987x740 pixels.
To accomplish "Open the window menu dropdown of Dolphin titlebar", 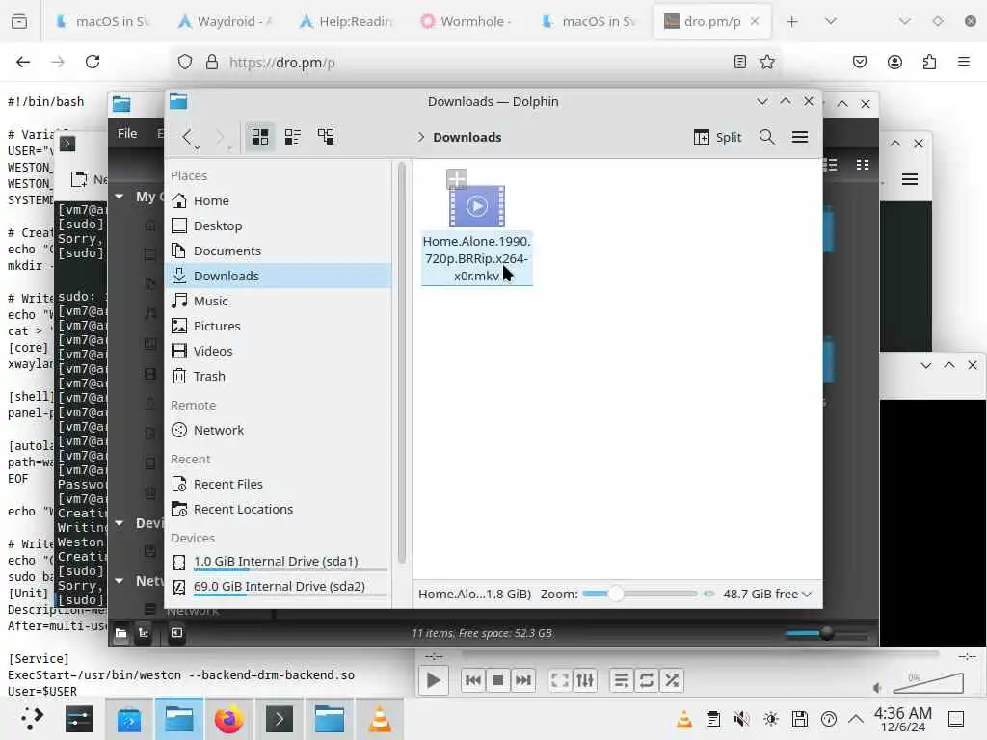I will pyautogui.click(x=178, y=101).
